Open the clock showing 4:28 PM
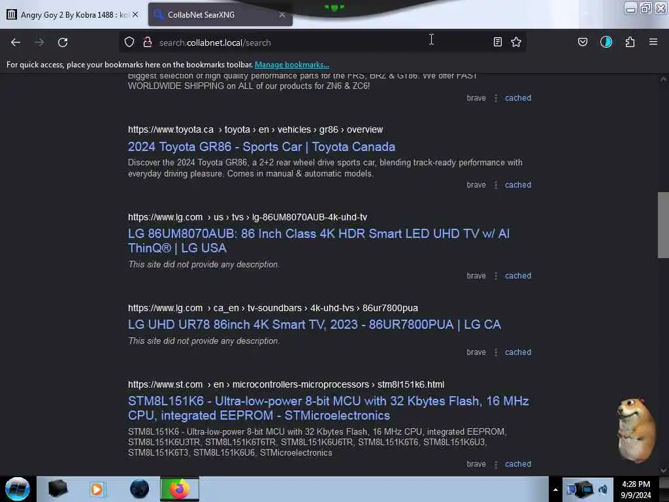 [636, 490]
